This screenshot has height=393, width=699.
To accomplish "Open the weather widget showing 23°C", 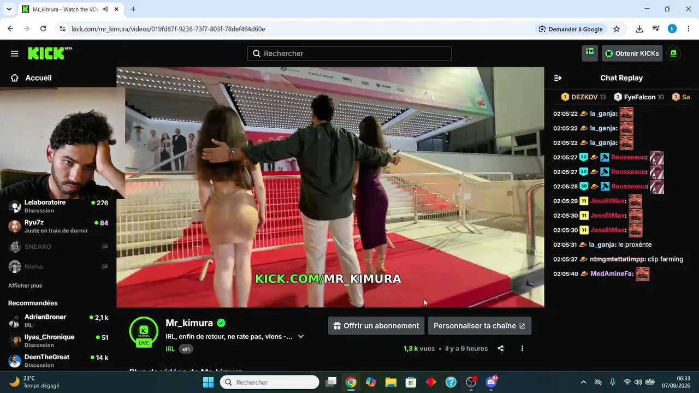I will click(x=34, y=382).
